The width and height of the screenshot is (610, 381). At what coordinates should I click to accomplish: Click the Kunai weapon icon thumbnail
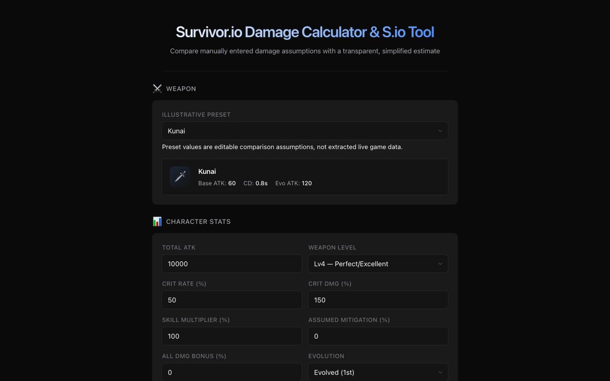point(180,176)
